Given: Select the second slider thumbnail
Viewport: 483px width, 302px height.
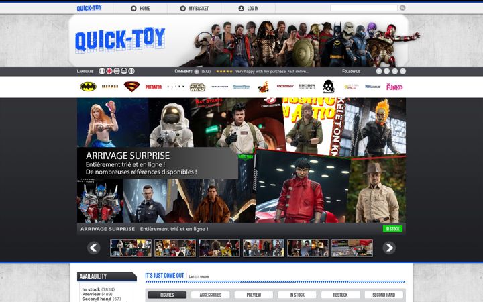Looking at the screenshot, I should click(175, 248).
